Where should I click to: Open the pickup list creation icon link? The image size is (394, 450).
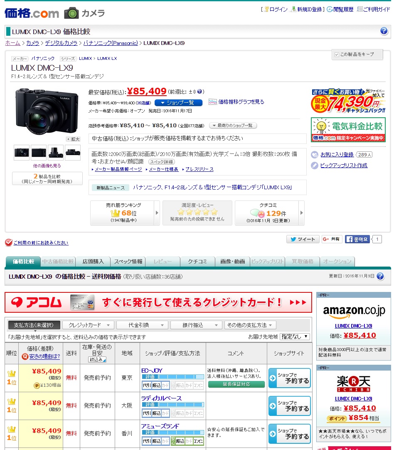315,166
